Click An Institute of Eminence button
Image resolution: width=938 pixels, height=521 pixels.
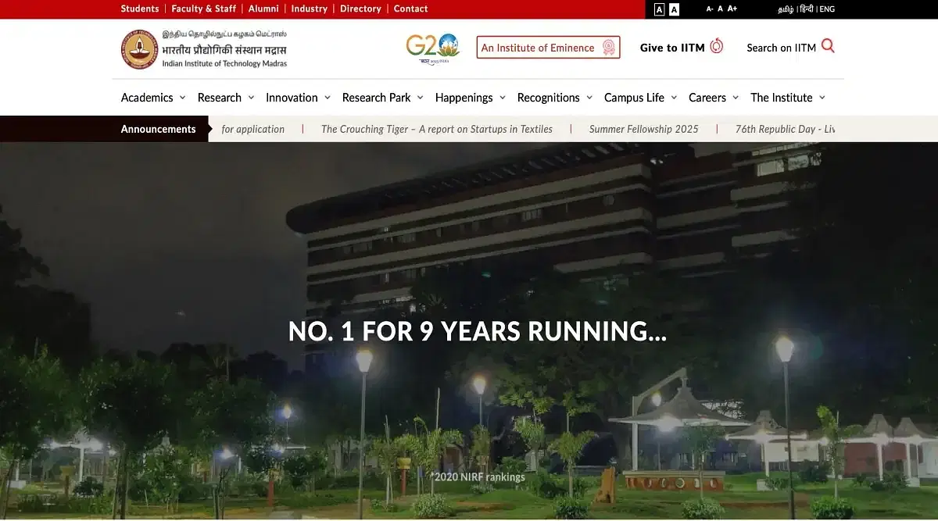tap(548, 48)
